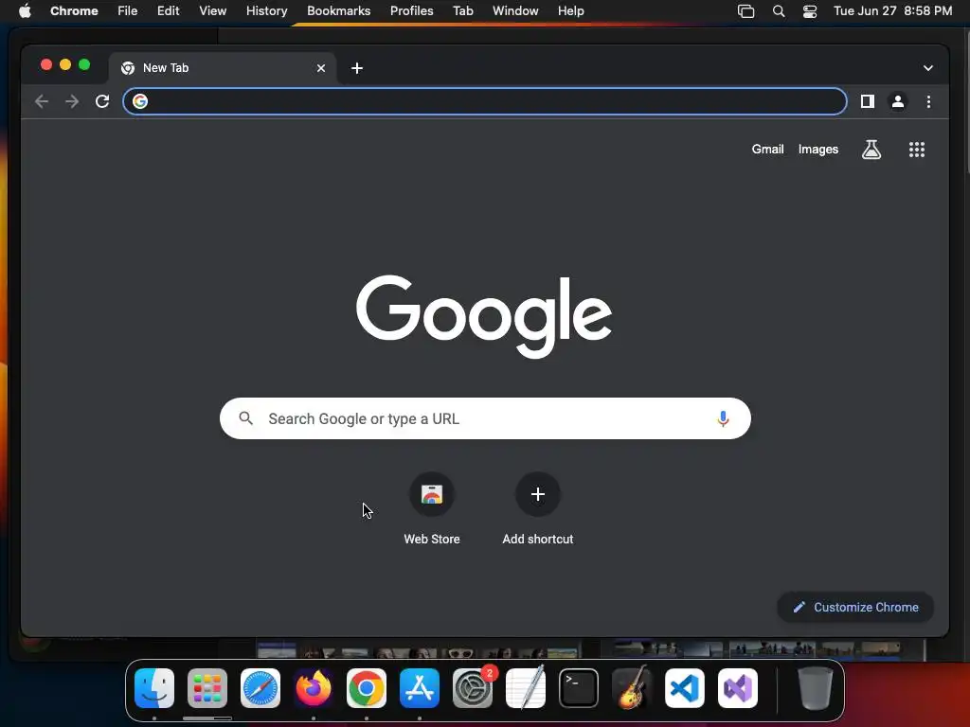The width and height of the screenshot is (970, 727).
Task: Open the Chrome profile avatar
Action: point(898,101)
